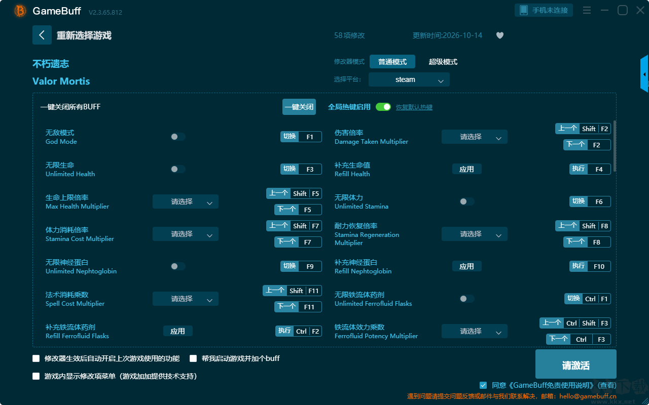Uncheck the GameBuff agreement checkbox
Viewport: 649px width, 405px height.
[x=483, y=385]
